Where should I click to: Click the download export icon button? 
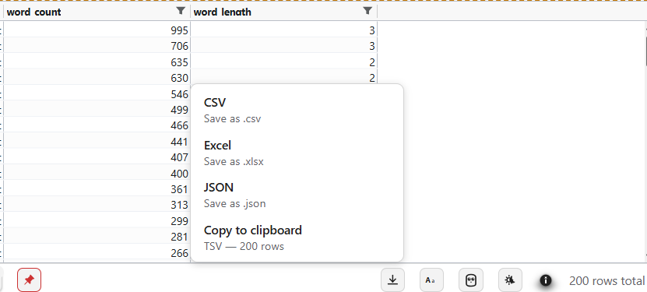(x=393, y=280)
